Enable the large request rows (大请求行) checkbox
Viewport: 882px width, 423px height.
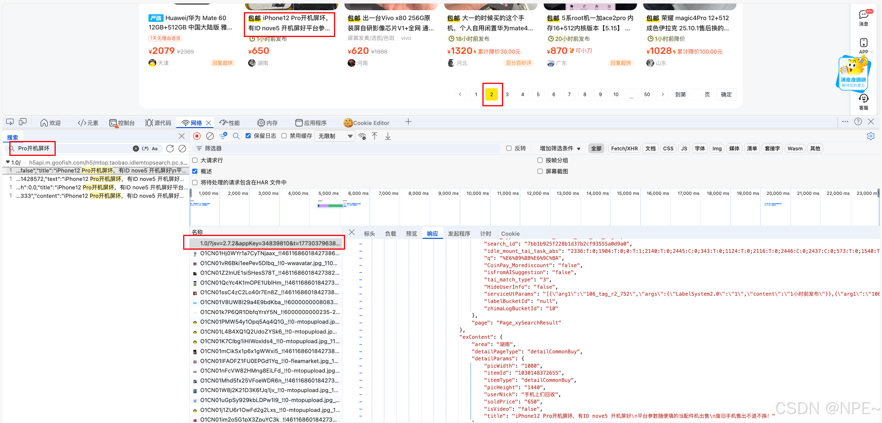coord(195,160)
